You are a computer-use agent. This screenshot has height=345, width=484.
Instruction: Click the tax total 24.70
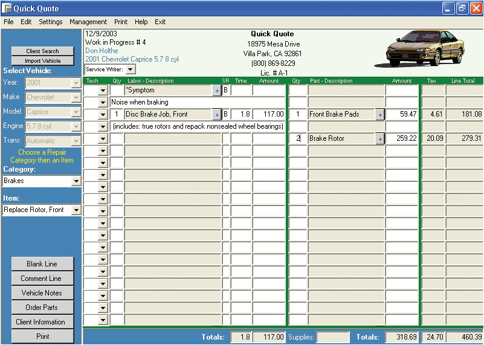coord(433,337)
